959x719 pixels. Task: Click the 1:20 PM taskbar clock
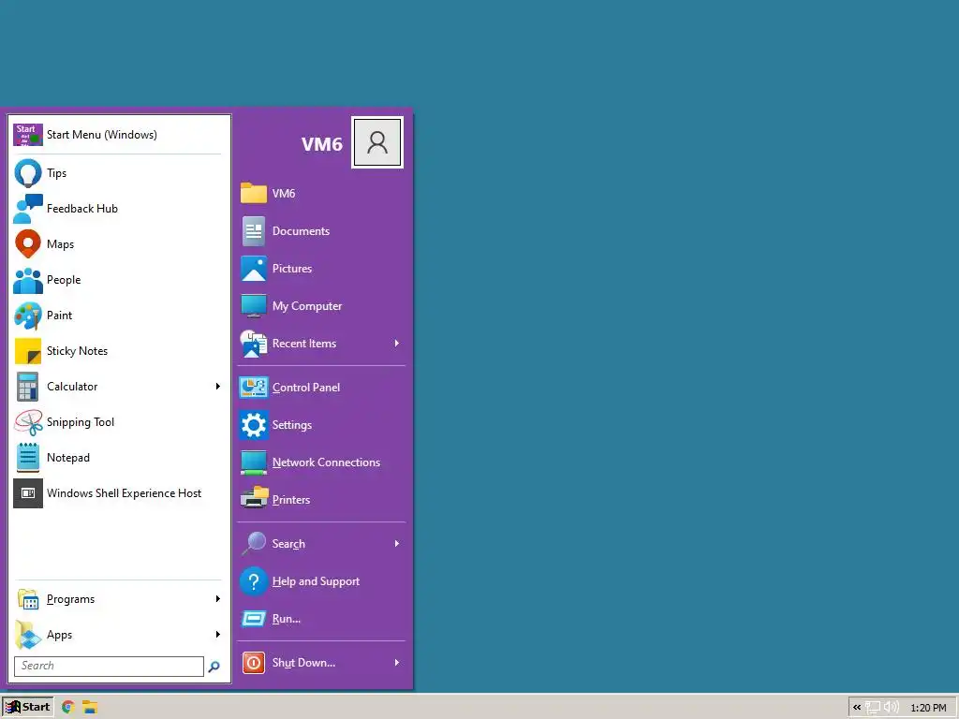click(928, 708)
